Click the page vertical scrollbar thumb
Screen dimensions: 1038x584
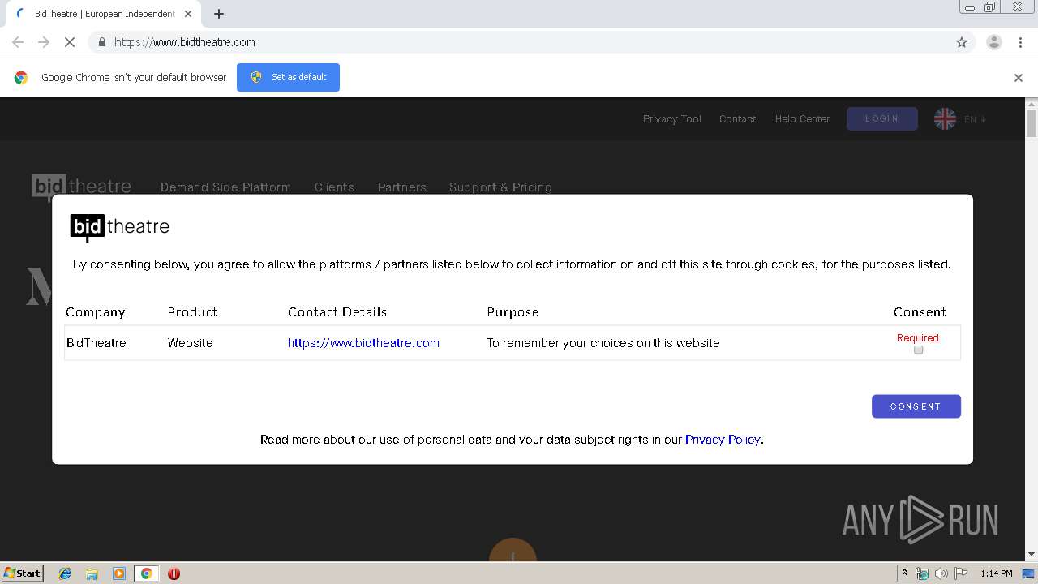click(1032, 125)
